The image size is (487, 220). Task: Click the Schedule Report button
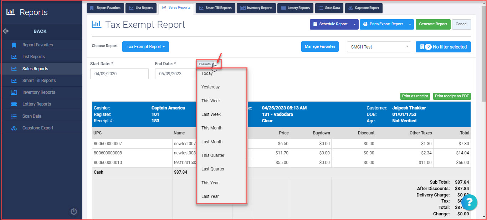(x=330, y=24)
